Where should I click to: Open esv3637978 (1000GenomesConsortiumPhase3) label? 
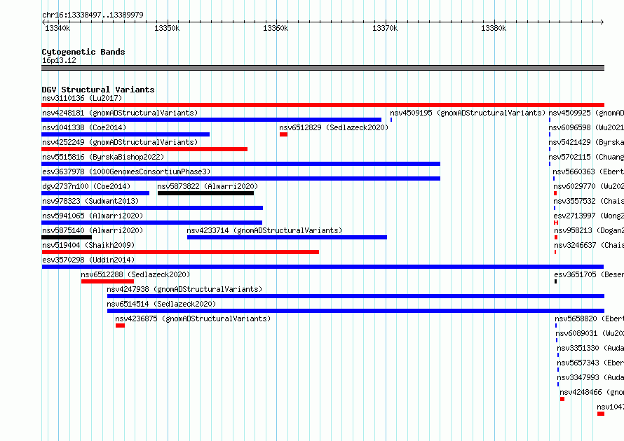(x=126, y=171)
